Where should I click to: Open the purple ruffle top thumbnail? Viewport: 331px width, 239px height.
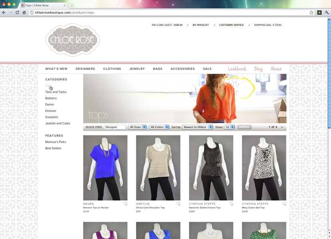click(x=105, y=230)
